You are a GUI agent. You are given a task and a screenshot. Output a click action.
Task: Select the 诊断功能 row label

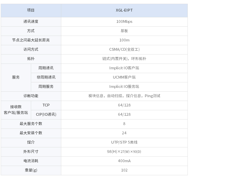point(31,96)
